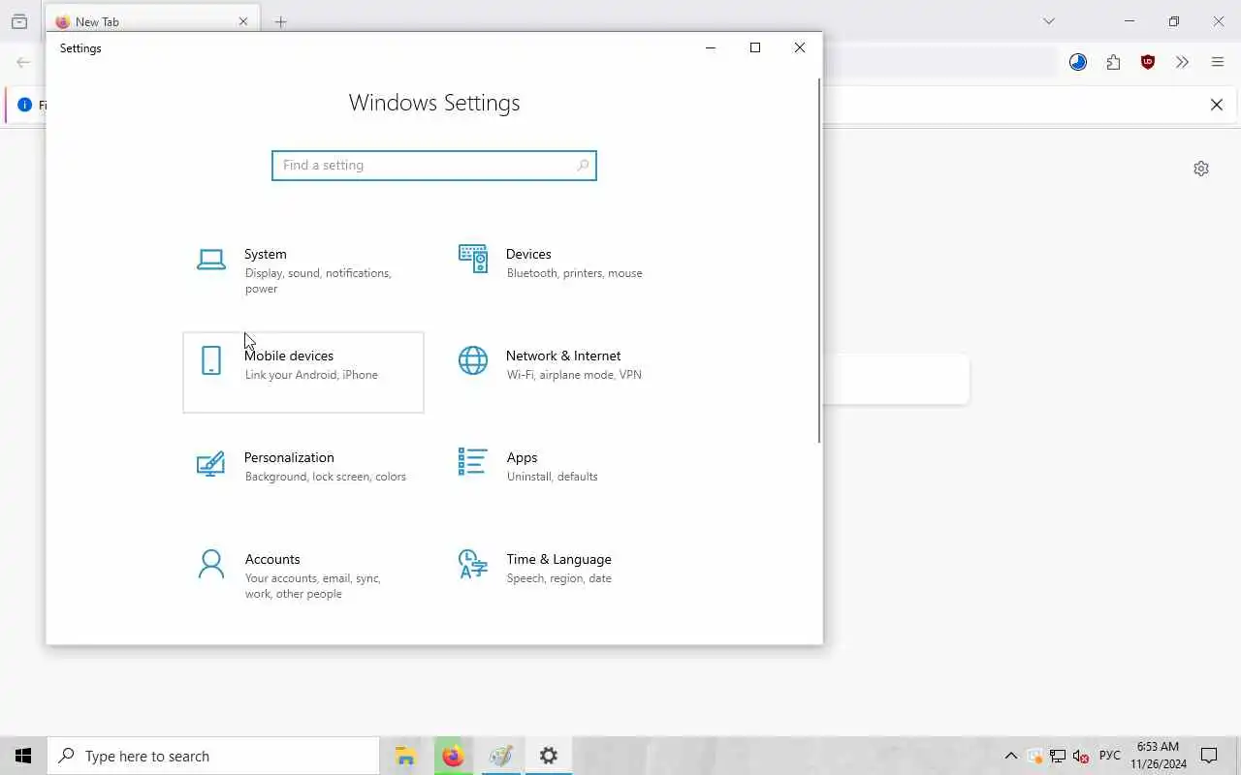1241x775 pixels.
Task: Open the System settings laptop icon
Action: coord(211,260)
